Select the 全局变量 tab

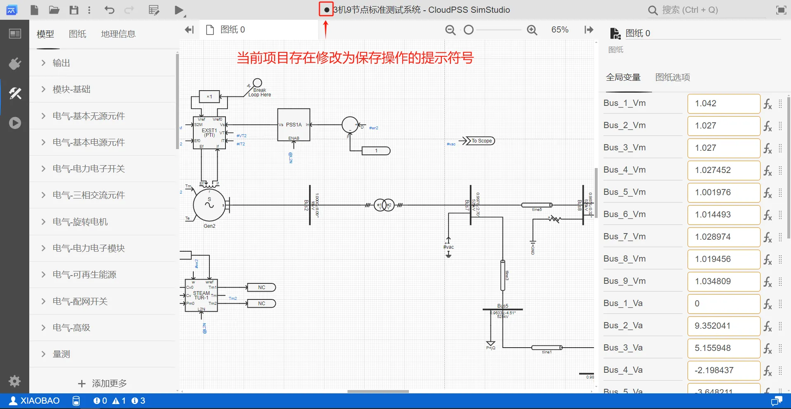point(623,77)
